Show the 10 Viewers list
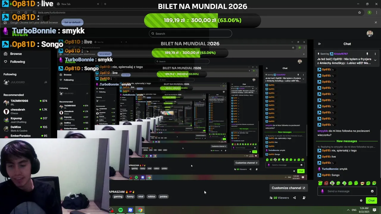Screen dimensions: 381x214 (x=279, y=198)
